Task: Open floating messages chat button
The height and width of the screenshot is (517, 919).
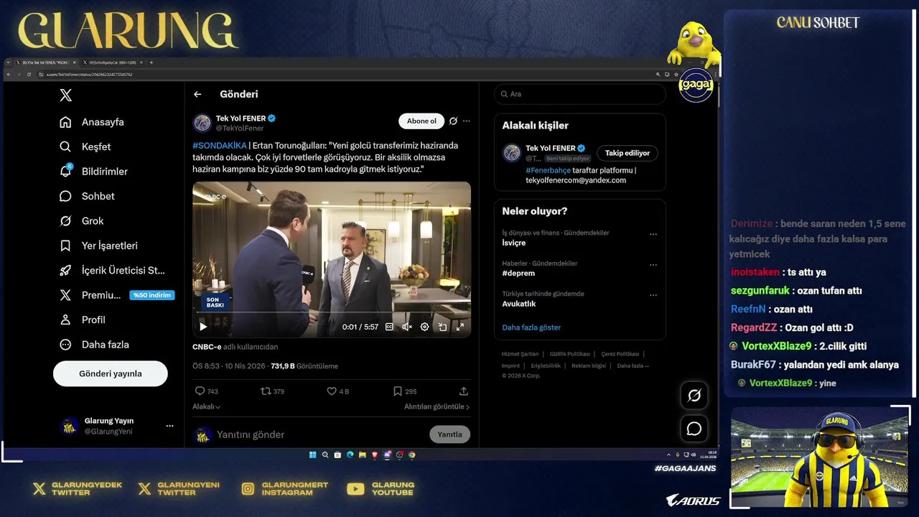Action: pyautogui.click(x=694, y=429)
